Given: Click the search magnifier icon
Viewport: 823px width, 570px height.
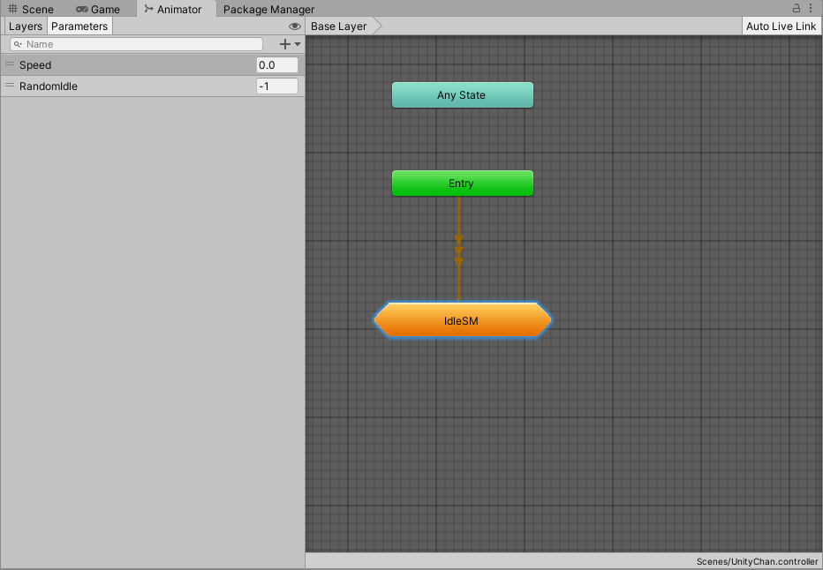Looking at the screenshot, I should [x=18, y=44].
